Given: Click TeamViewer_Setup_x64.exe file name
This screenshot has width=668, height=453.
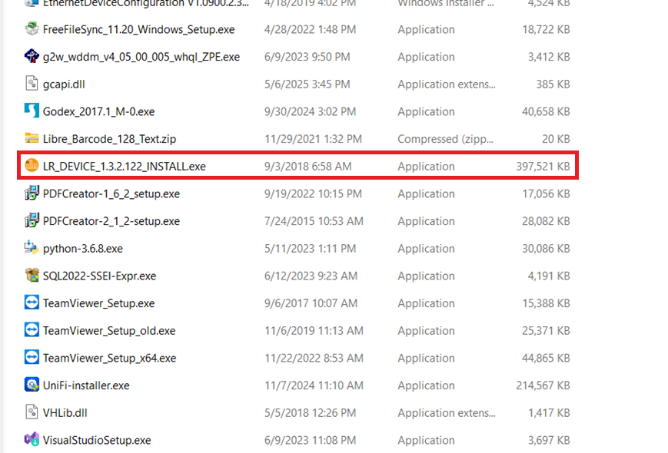Looking at the screenshot, I should pos(109,358).
